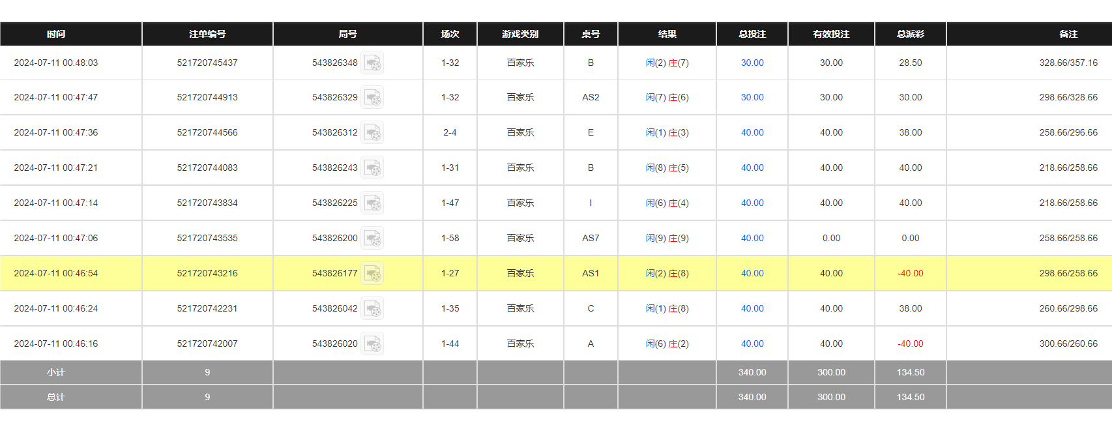Open result 闲(9) 庄(9) on table AS7
The width and height of the screenshot is (1112, 423).
tap(667, 239)
